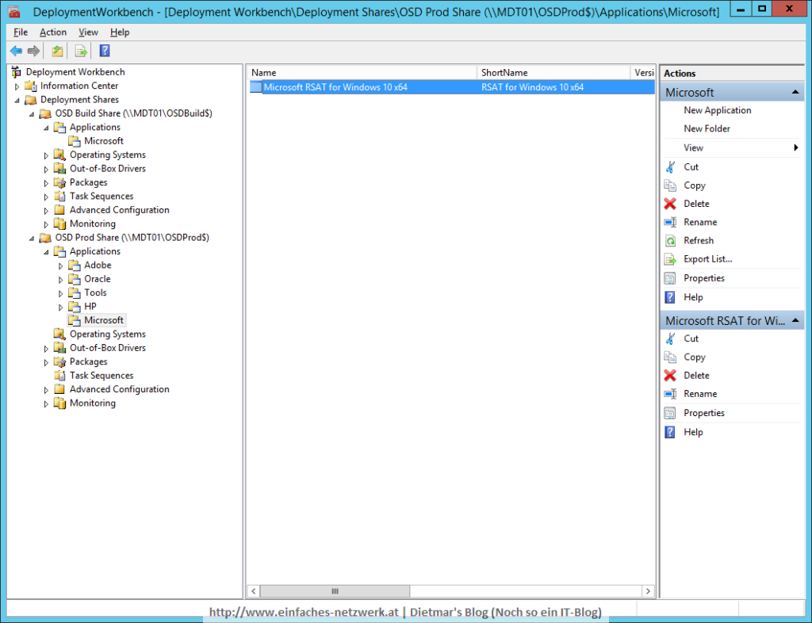Click Delete X icon under Microsoft RSAT section
This screenshot has width=812, height=623.
[x=670, y=376]
